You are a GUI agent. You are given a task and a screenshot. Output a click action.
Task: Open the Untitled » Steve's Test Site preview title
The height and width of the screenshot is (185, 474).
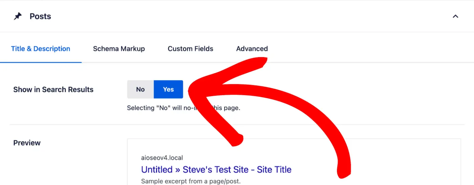[x=216, y=169]
